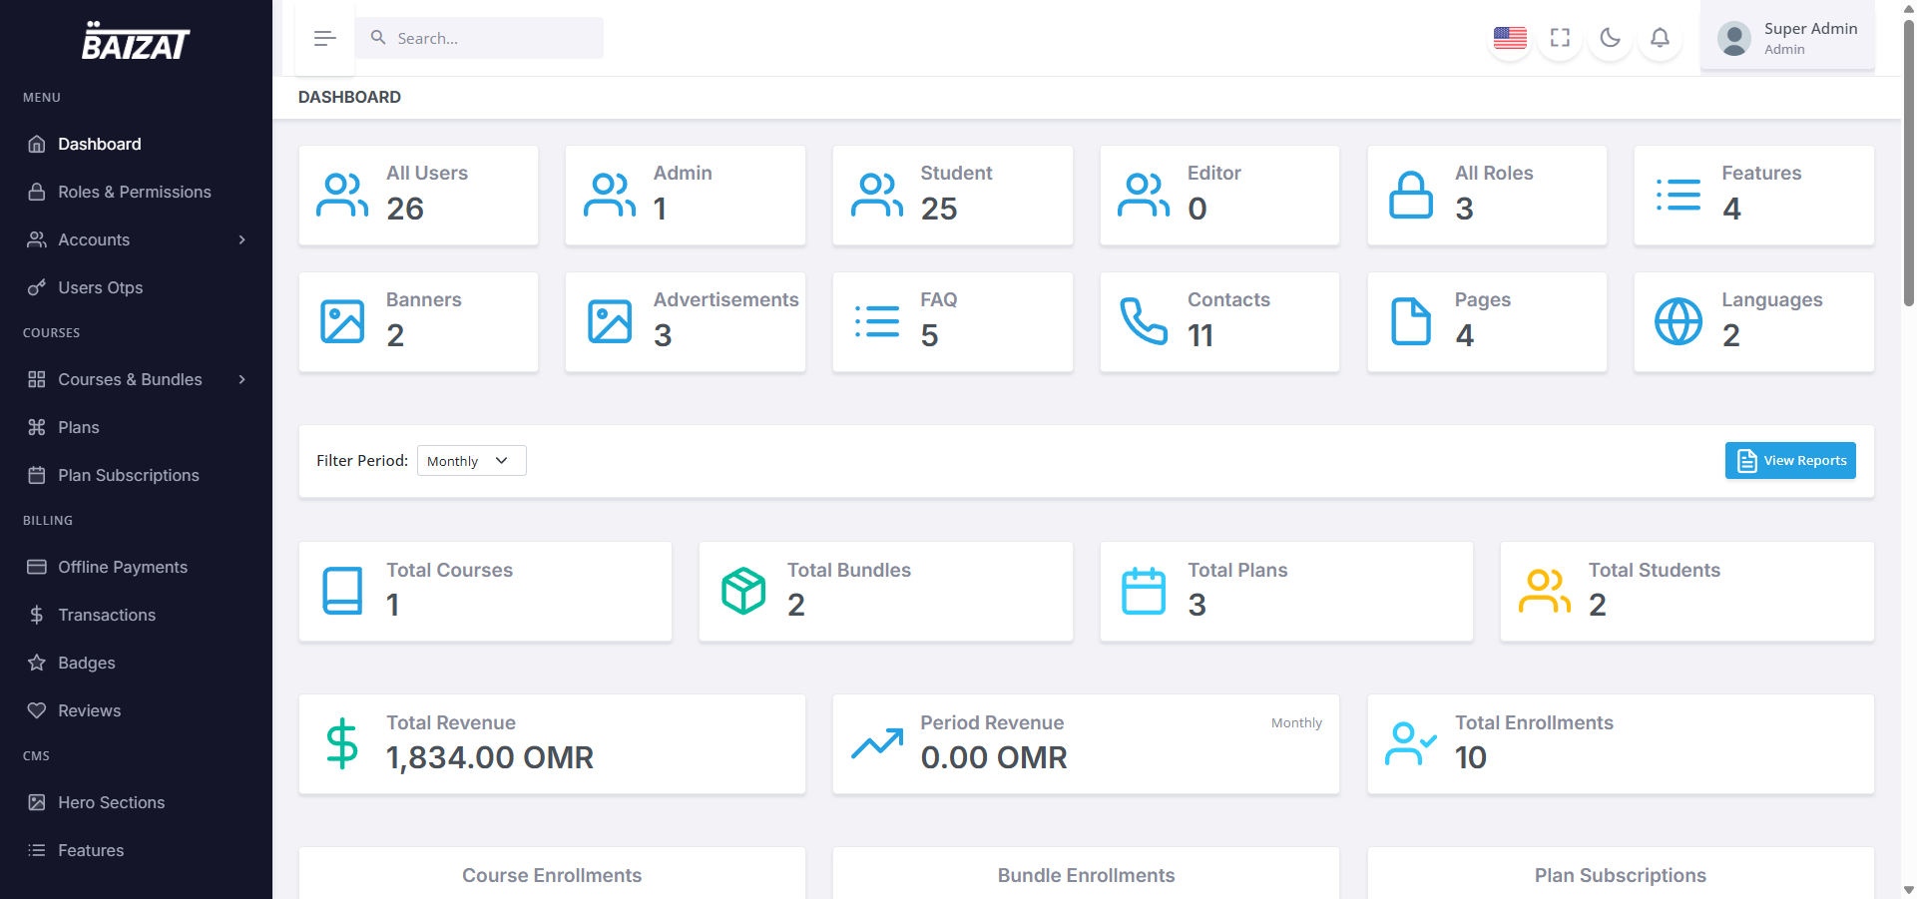Screen dimensions: 1917x899
Task: Open notifications via the bell icon
Action: click(x=1660, y=38)
